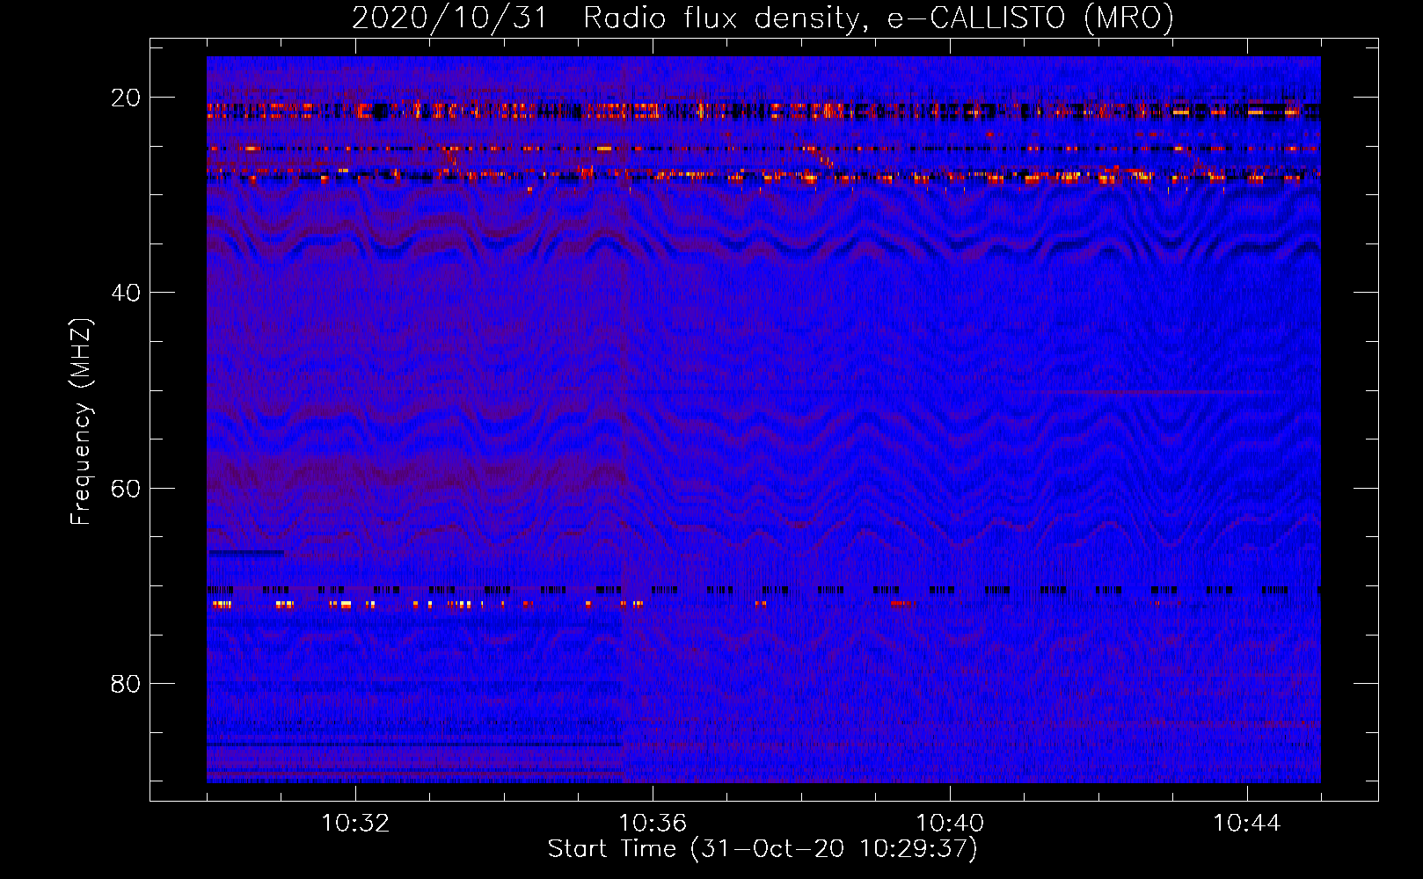The height and width of the screenshot is (879, 1423).
Task: Click the 10:36 time tick label
Action: [x=653, y=824]
